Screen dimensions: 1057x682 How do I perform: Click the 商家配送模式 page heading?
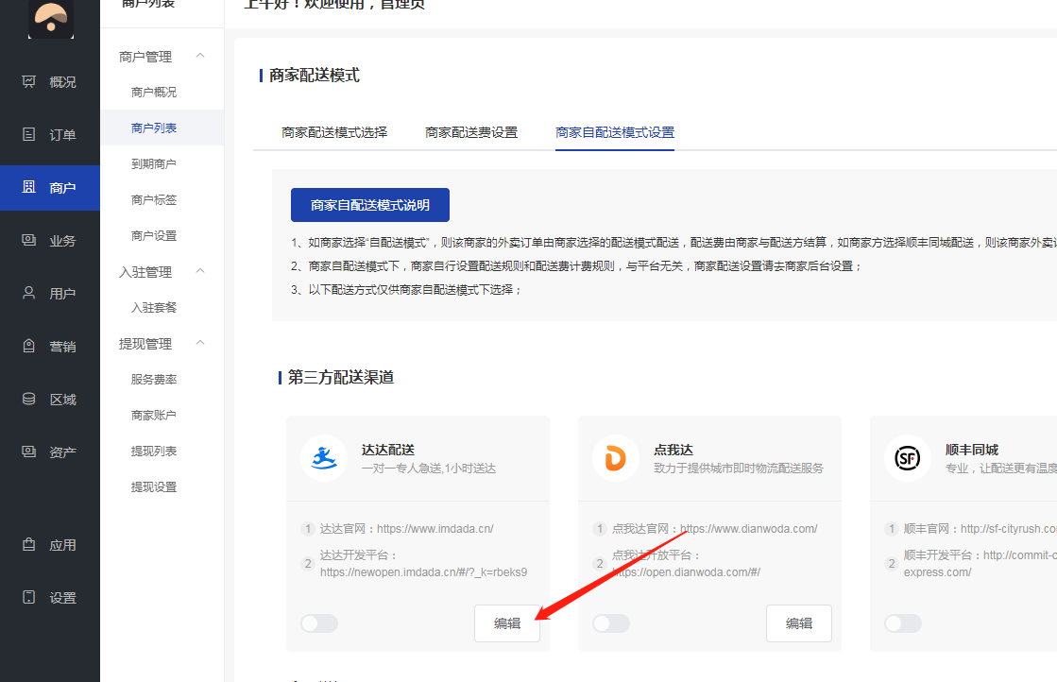[315, 76]
